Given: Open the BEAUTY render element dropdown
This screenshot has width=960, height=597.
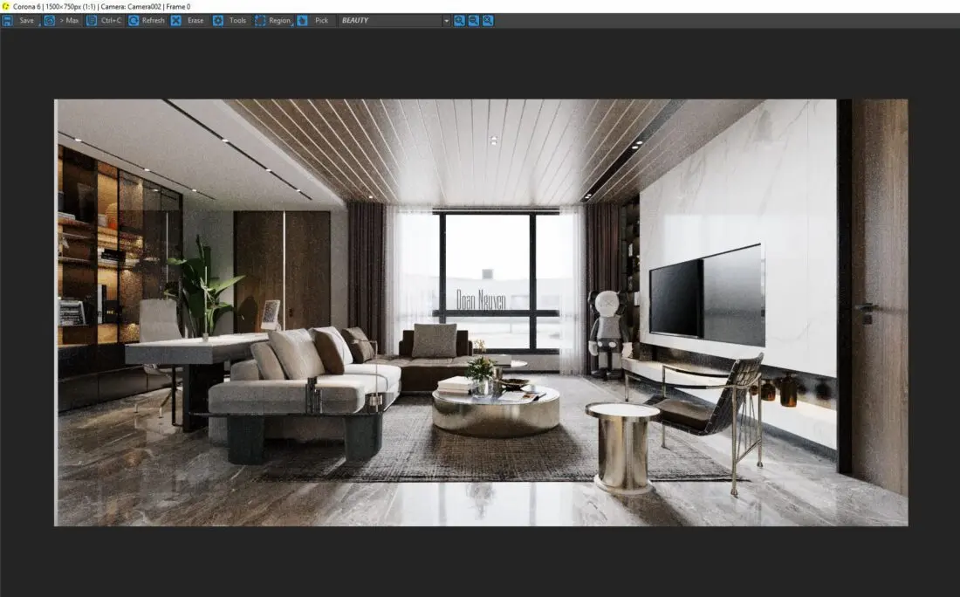Looking at the screenshot, I should (394, 20).
